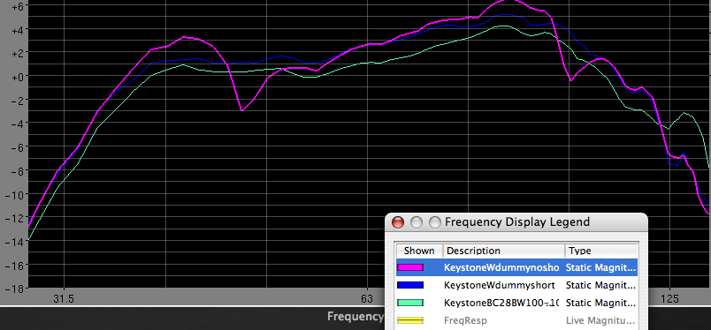The height and width of the screenshot is (330, 711).
Task: Click the Live Magnitu type cell for FreqResp
Action: 600,320
